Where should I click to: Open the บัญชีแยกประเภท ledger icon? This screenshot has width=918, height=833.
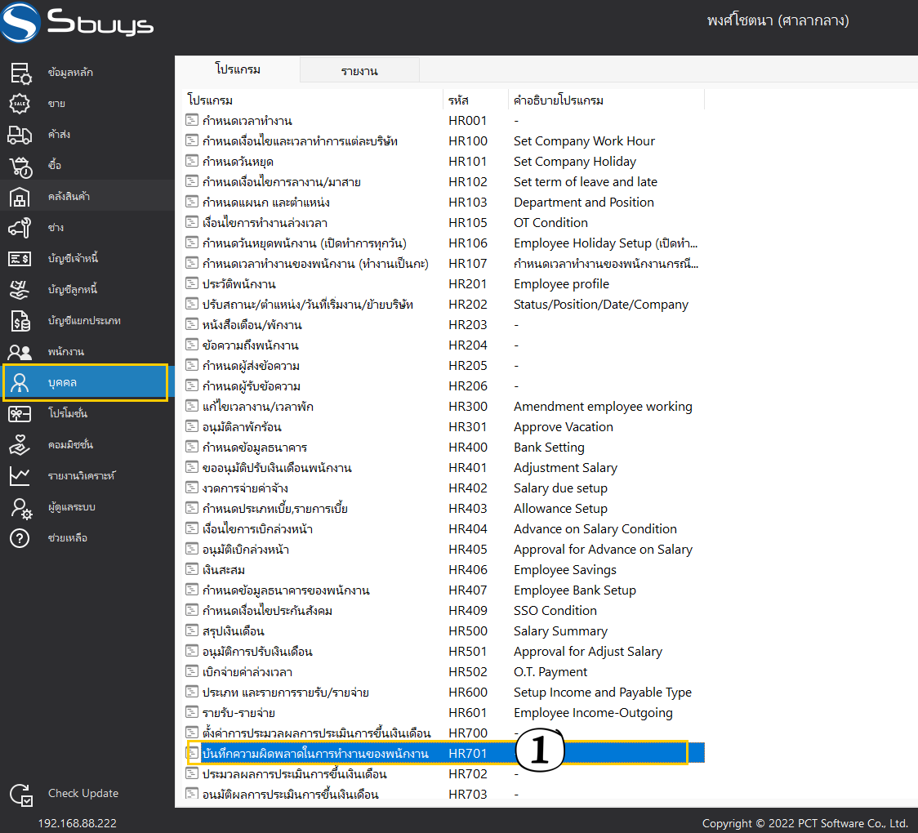(x=20, y=321)
